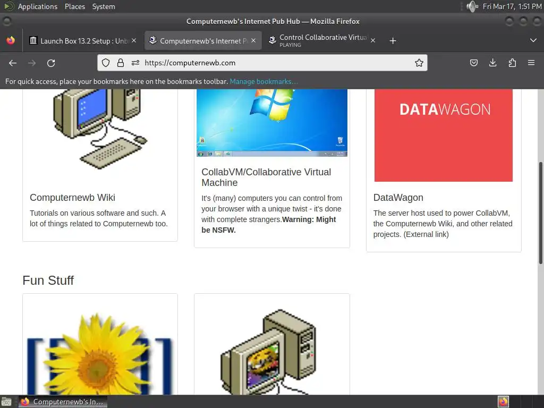Click the Fun Stuff heading
544x408 pixels.
(x=48, y=280)
